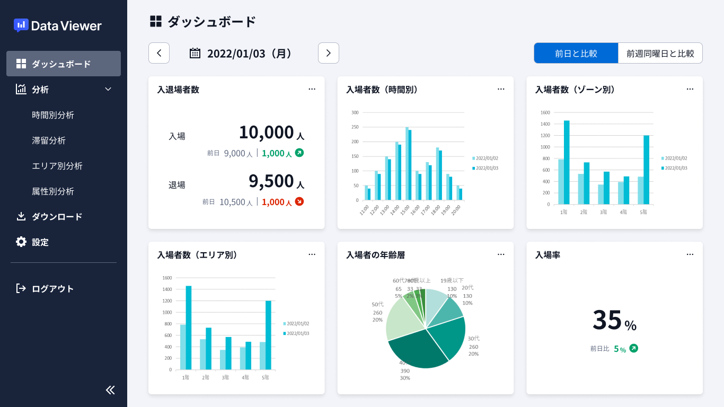
Task: Open the 設定 gear icon
Action: coord(20,242)
